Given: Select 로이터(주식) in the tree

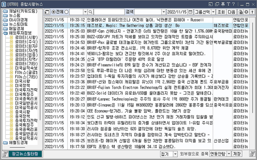Looking at the screenshot, I should click(x=26, y=42).
